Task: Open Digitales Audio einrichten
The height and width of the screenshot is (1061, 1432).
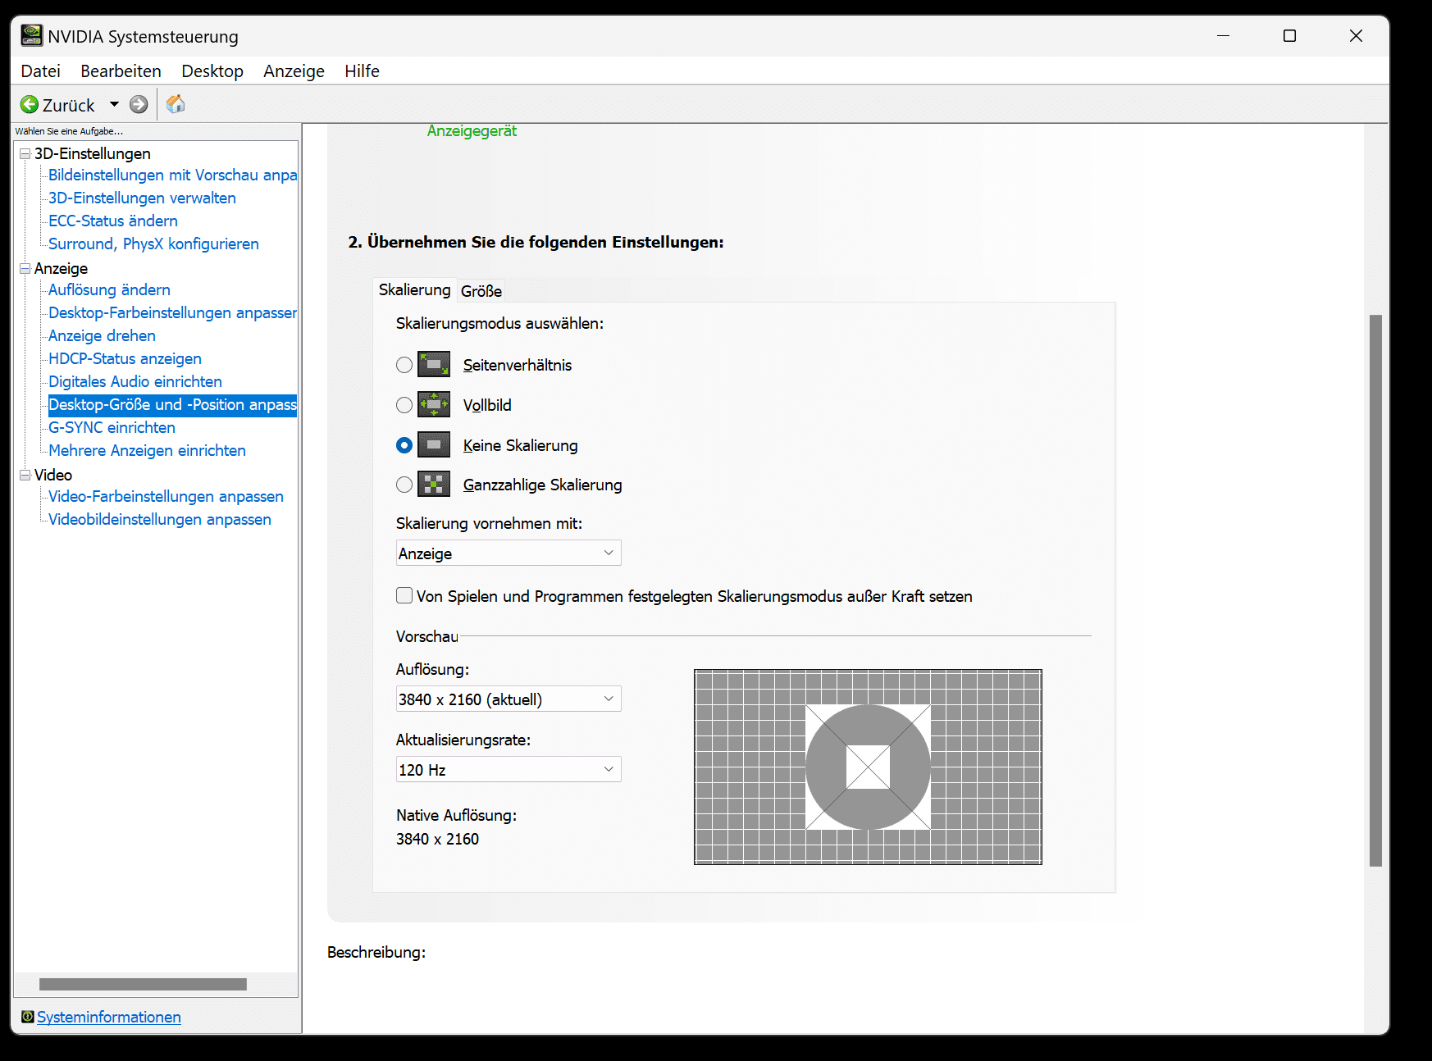Action: 135,381
